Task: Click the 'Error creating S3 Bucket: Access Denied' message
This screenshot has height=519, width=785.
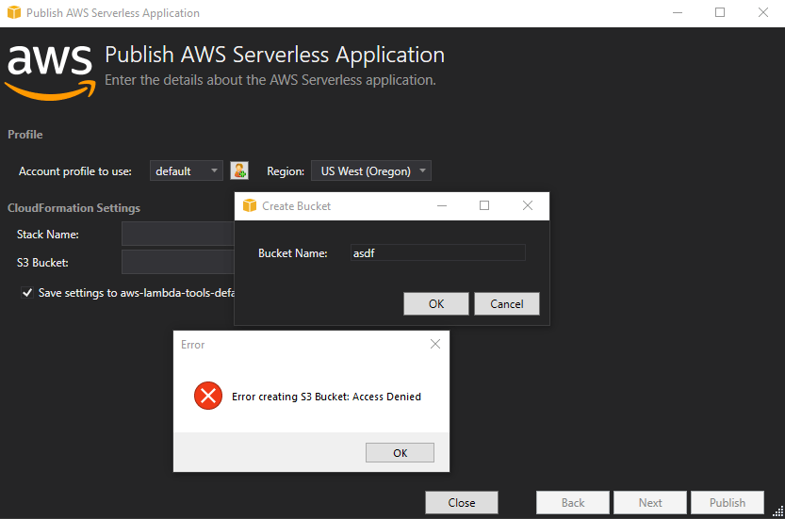Action: [x=326, y=397]
